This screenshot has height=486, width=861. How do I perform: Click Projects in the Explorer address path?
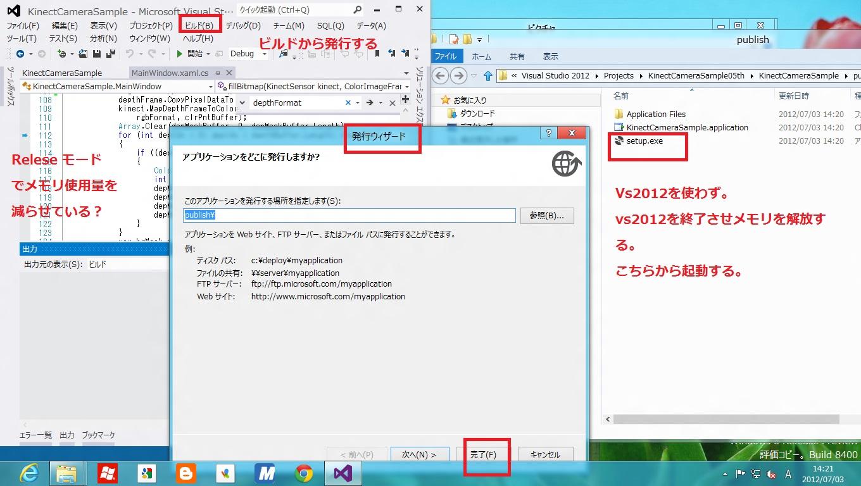(x=619, y=76)
